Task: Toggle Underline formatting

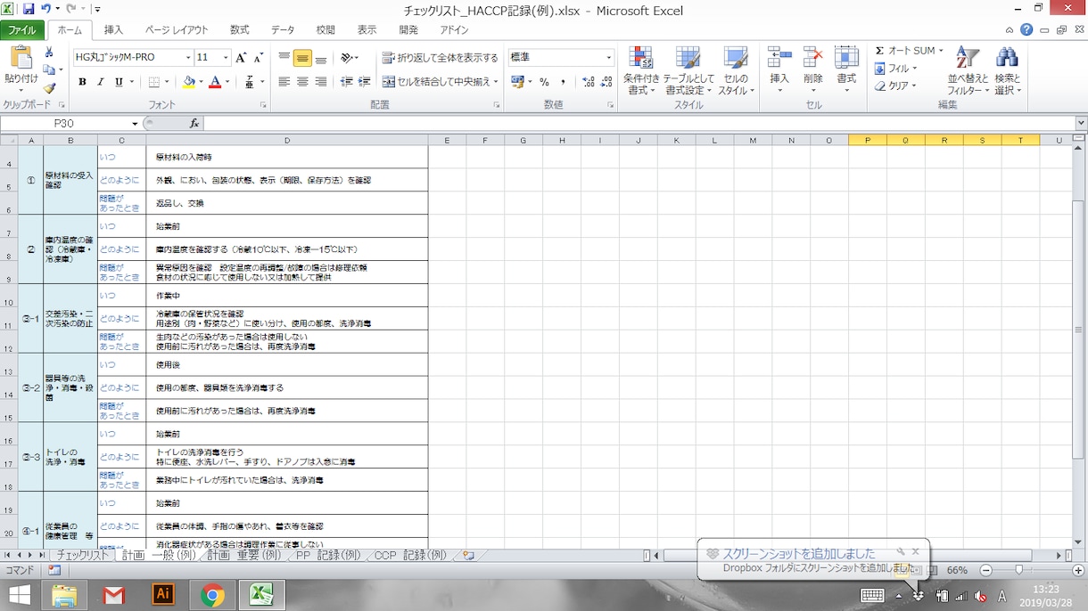Action: pyautogui.click(x=119, y=82)
